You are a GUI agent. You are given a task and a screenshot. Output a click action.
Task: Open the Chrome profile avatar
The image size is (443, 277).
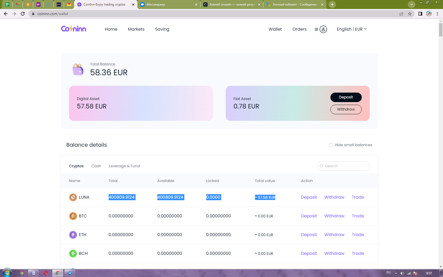click(x=429, y=14)
